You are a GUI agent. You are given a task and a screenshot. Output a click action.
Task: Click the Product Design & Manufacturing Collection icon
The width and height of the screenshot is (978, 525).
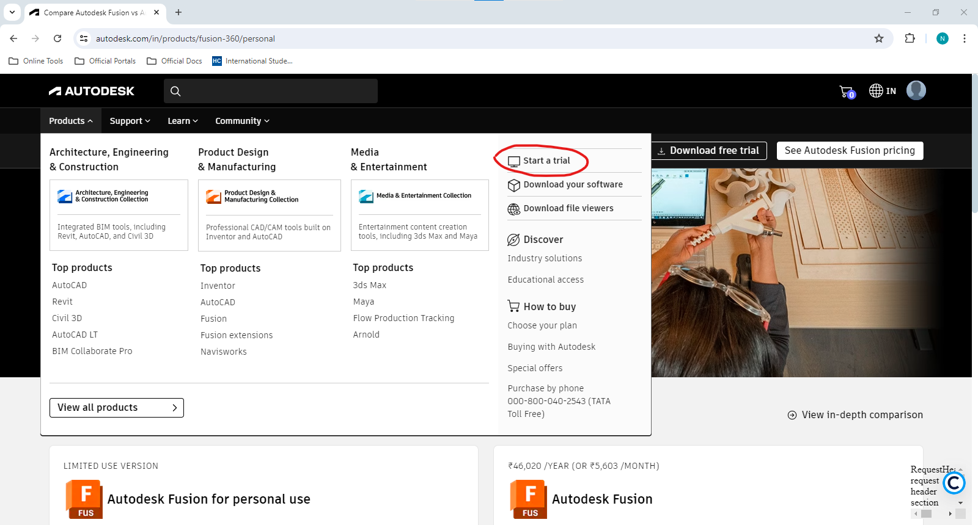213,197
